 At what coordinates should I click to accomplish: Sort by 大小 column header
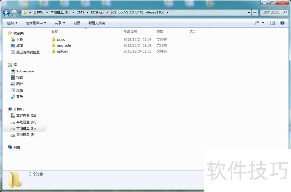point(193,31)
